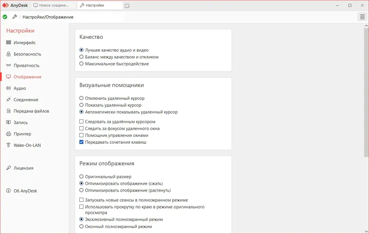Choose Оригинальный размер display mode
The width and height of the screenshot is (369, 234).
(82, 176)
